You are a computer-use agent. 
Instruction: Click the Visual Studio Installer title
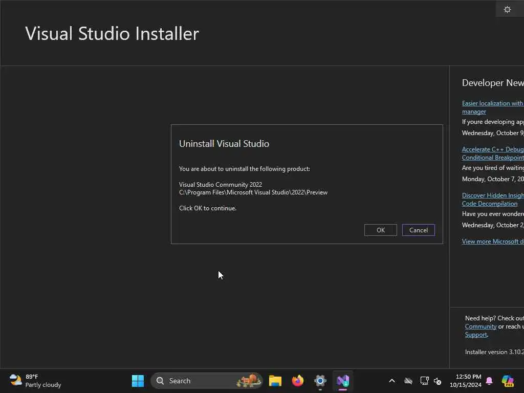(x=112, y=33)
